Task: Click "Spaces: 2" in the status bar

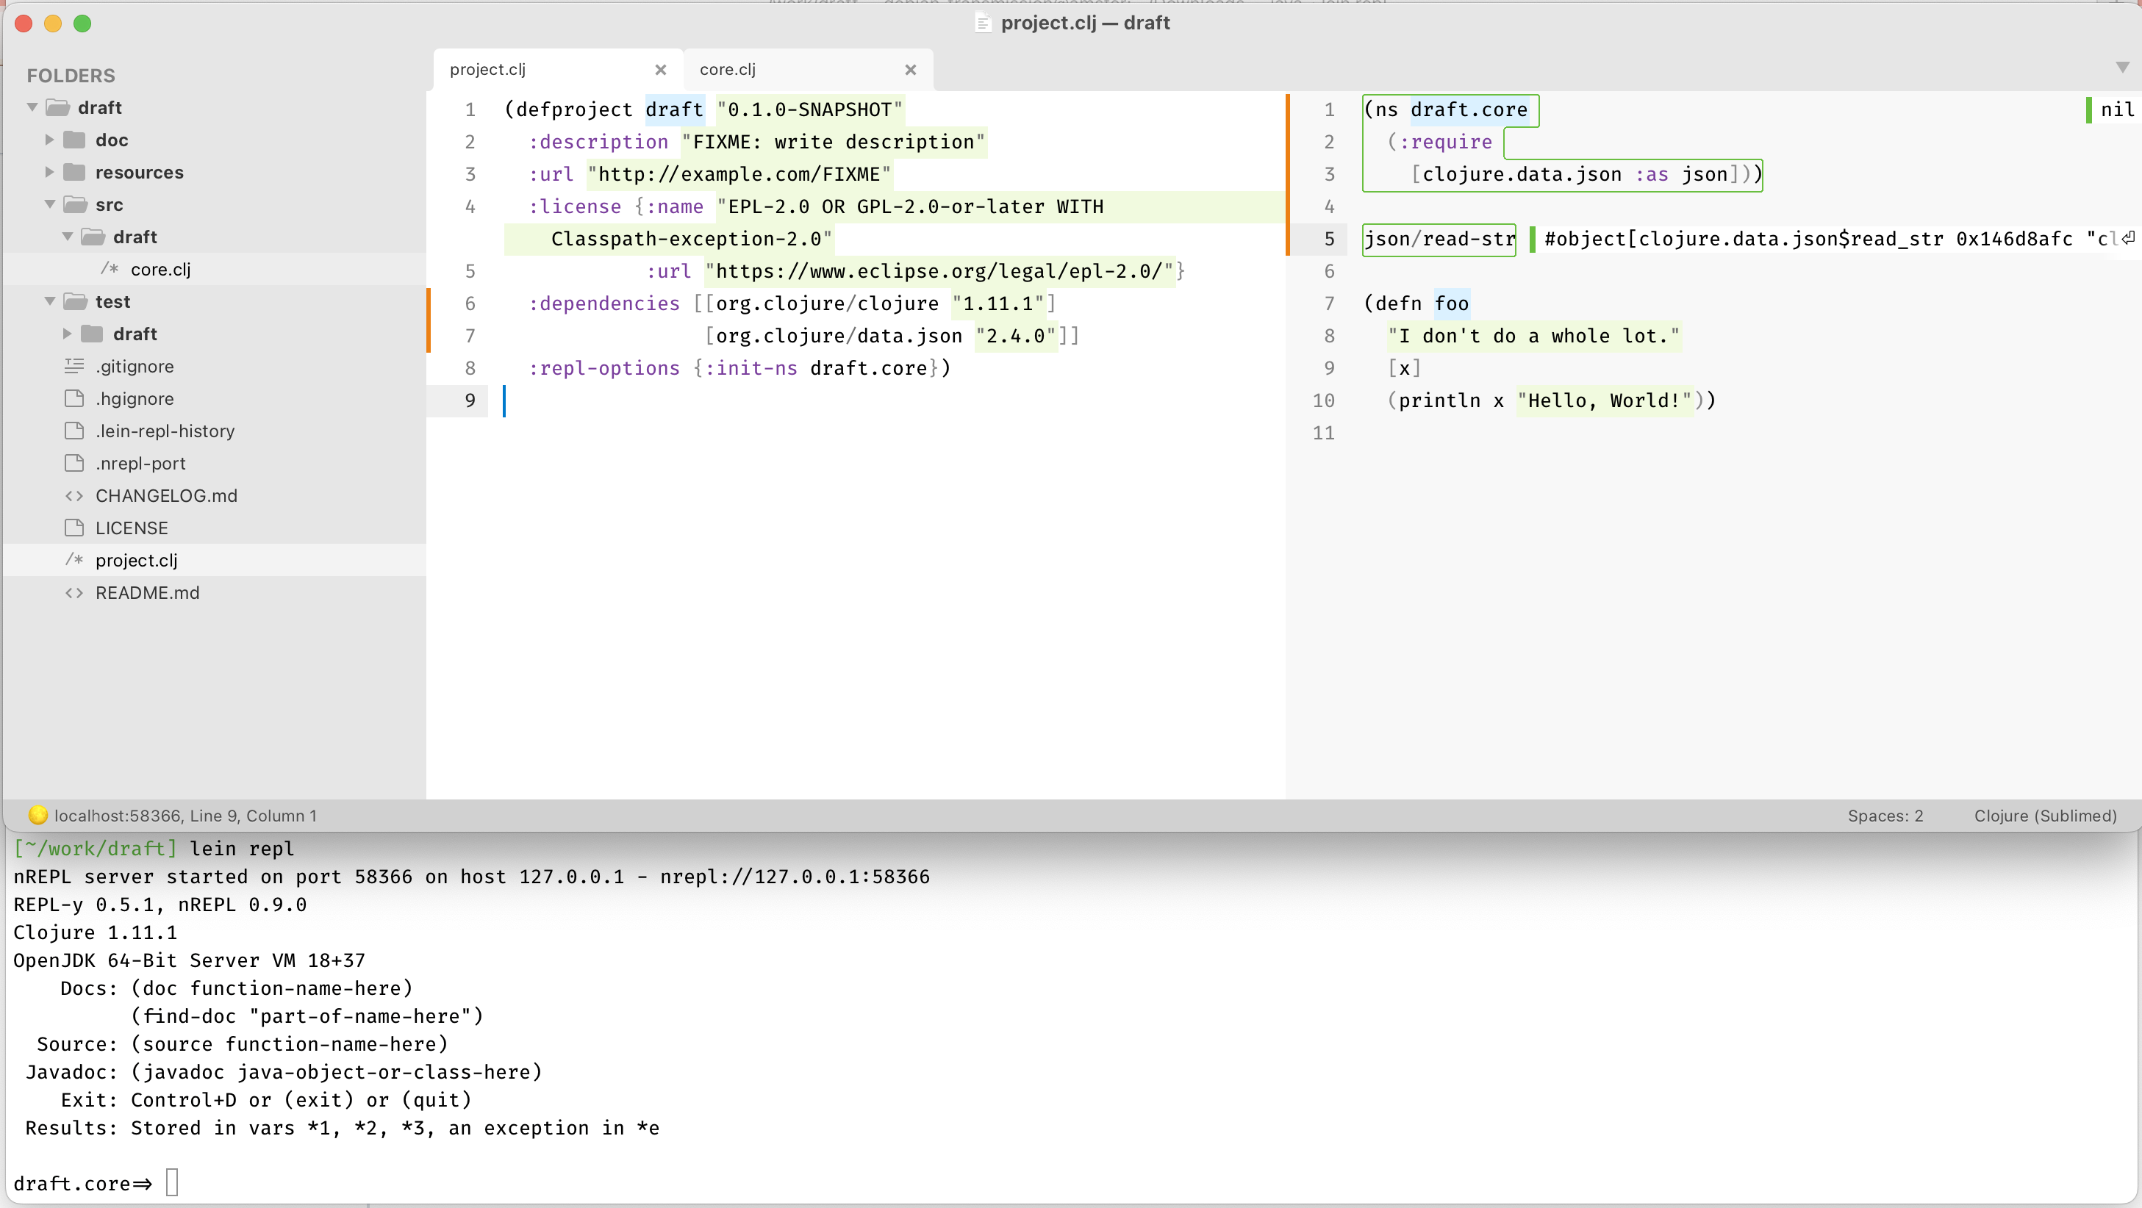Action: (1885, 816)
